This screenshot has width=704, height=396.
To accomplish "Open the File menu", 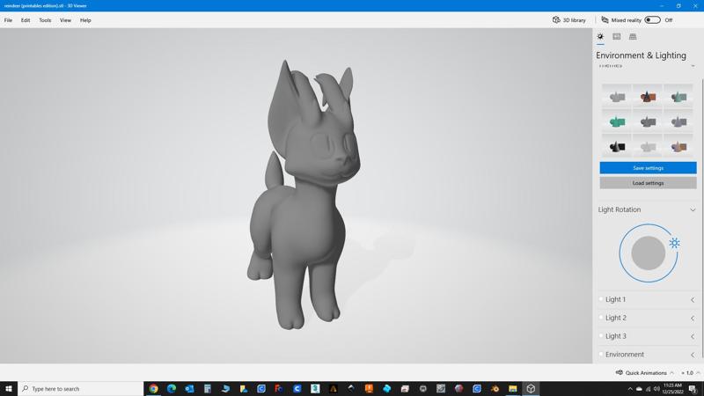I will [x=8, y=20].
